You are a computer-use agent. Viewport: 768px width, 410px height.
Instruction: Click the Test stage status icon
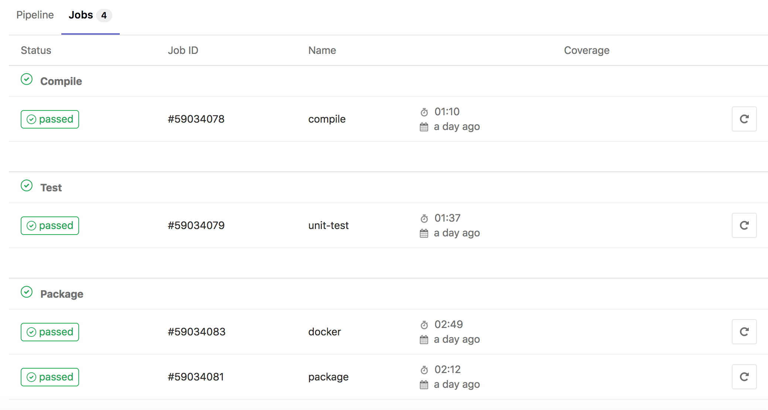pyautogui.click(x=27, y=186)
